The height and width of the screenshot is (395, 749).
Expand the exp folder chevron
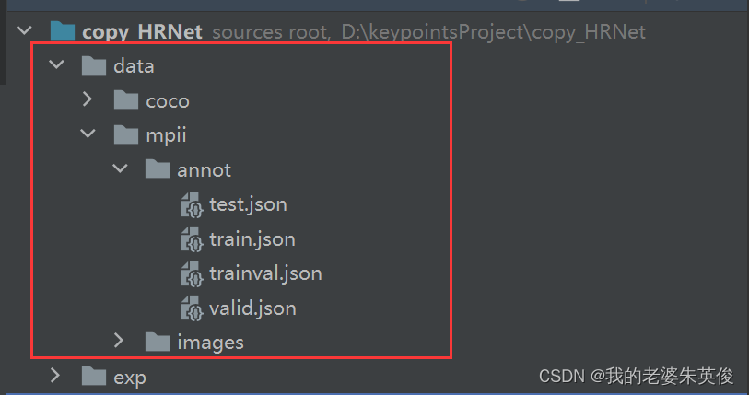coord(55,376)
